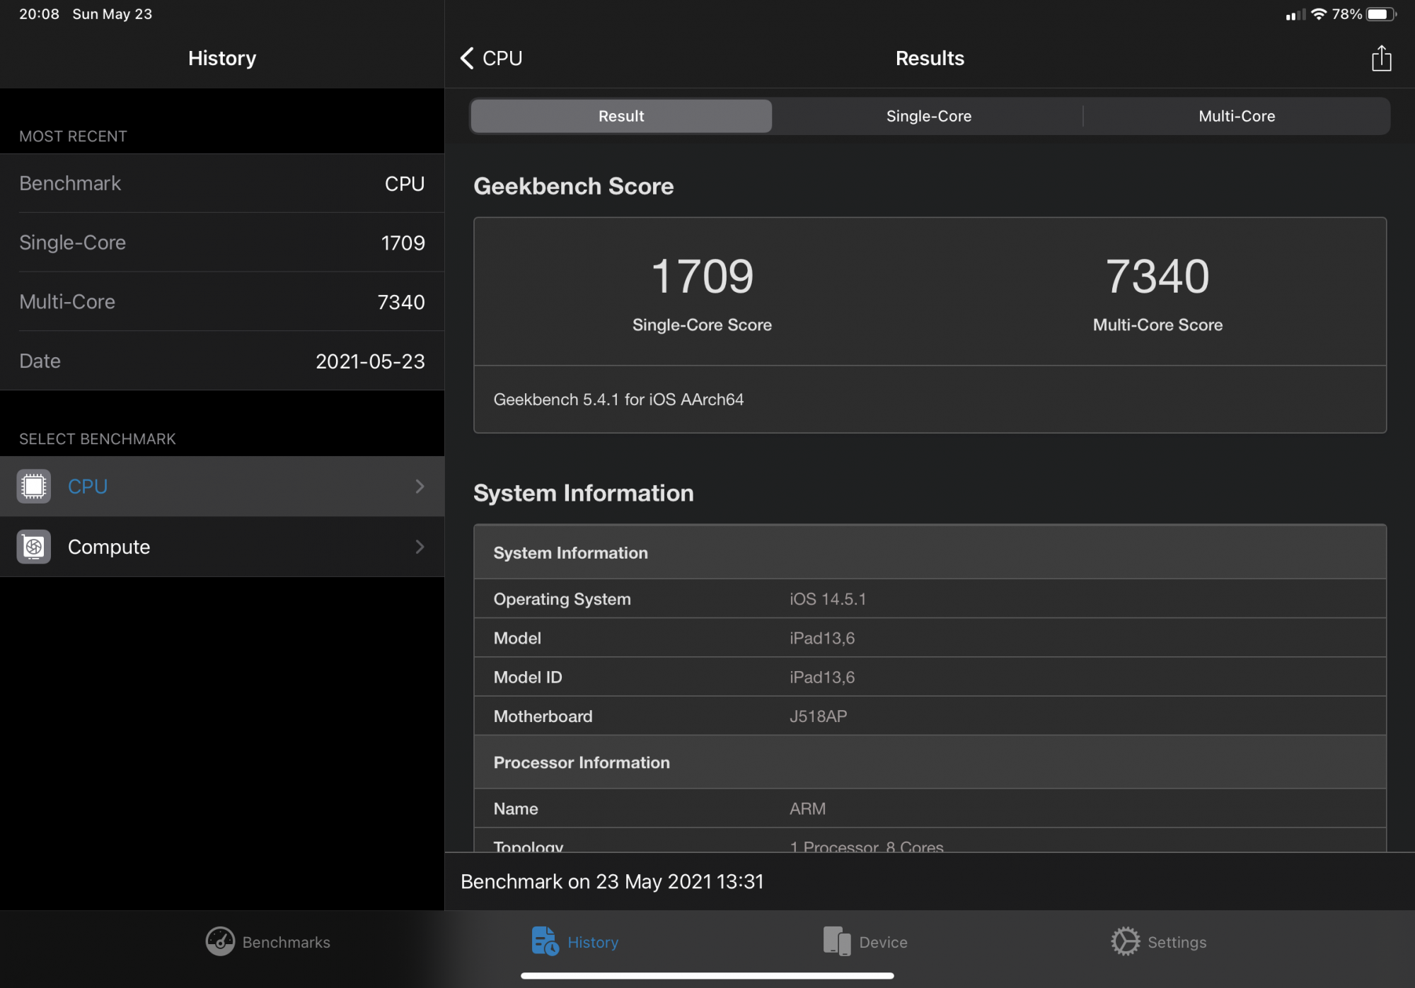This screenshot has width=1415, height=988.
Task: Tap the Wi-Fi status icon
Action: tap(1318, 14)
